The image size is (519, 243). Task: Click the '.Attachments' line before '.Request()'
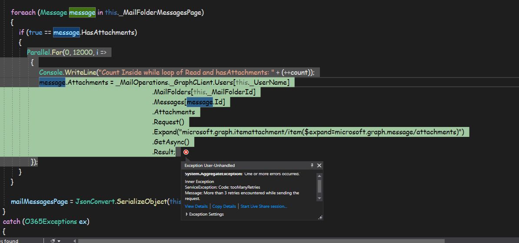click(x=173, y=112)
